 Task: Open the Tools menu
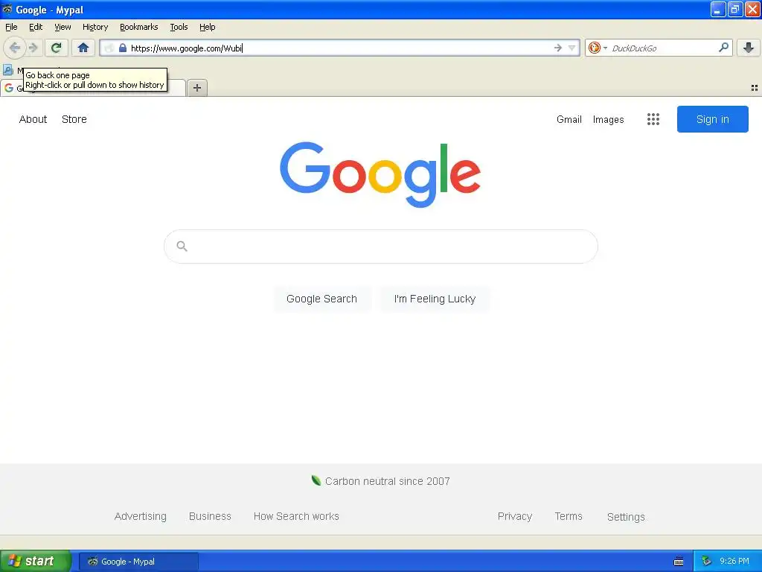(x=179, y=28)
